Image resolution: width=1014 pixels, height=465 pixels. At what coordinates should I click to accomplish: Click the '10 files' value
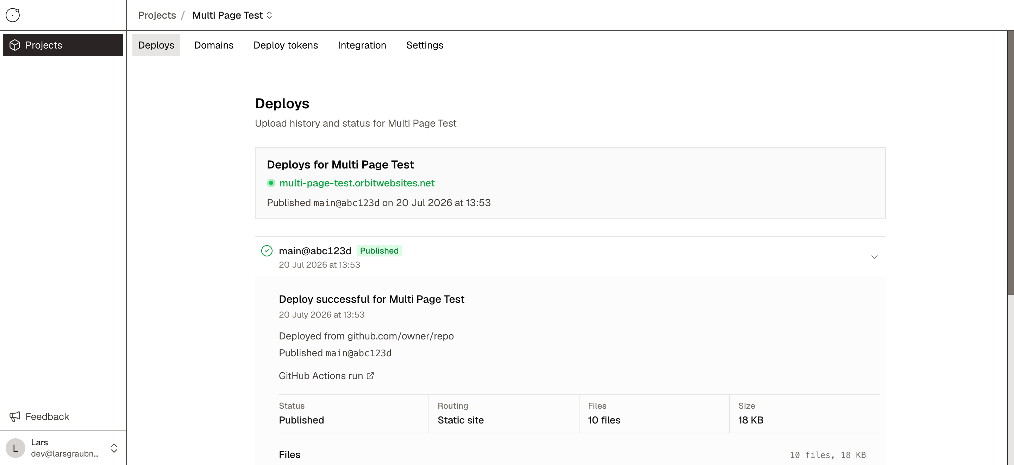[x=604, y=420]
